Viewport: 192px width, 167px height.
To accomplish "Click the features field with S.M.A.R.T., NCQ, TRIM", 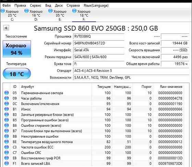I will pos(131,77).
